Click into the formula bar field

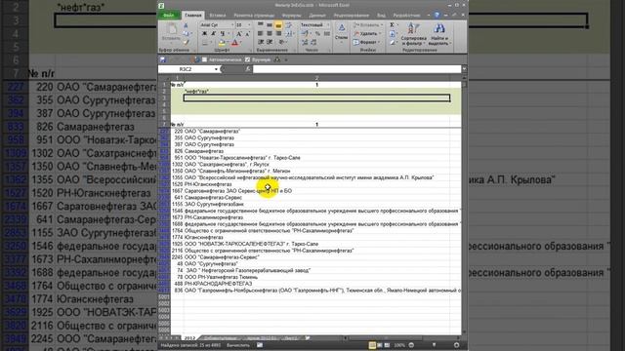(356, 69)
